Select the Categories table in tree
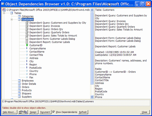This screenshot has width=152, height=116. (28, 16)
